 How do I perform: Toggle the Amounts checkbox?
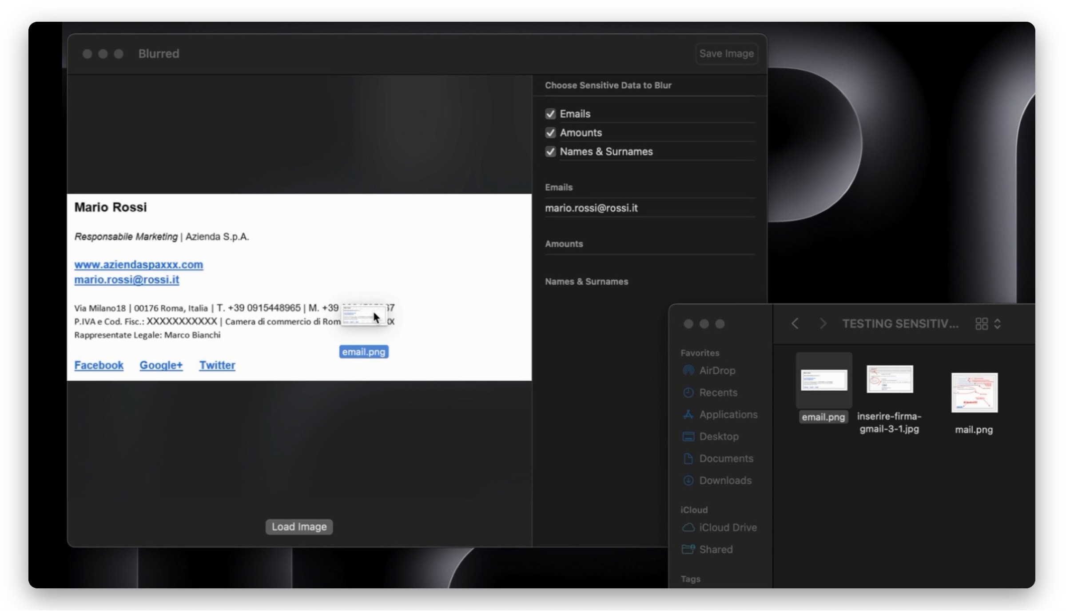550,133
